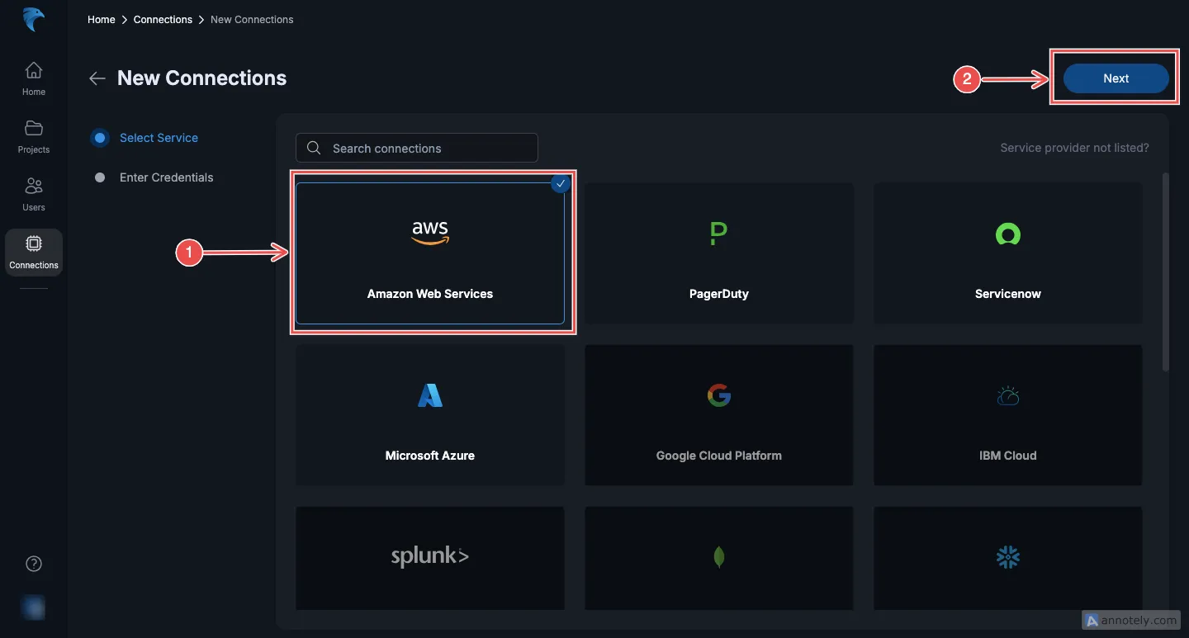Click the Google G logo
This screenshot has height=638, width=1189.
(x=719, y=395)
